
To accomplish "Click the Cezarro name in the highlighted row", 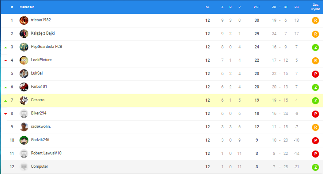I will (x=38, y=100).
